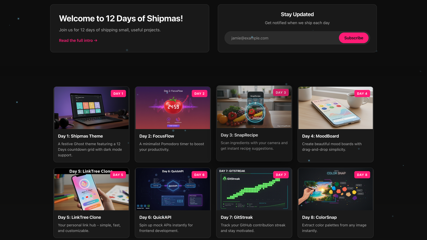Select the Day 2 badge on FocusFlow image
This screenshot has height=240, width=427.
[200, 94]
